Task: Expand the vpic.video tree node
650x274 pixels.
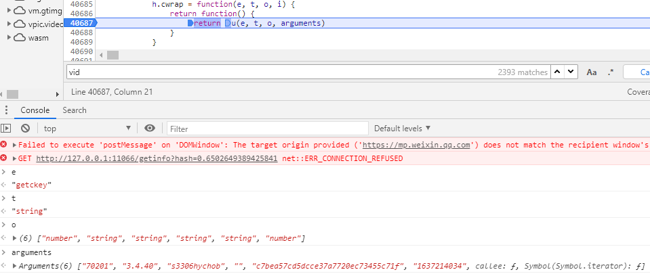Action: 8,24
